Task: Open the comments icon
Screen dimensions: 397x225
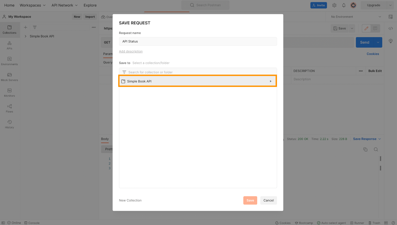Action: coord(375,28)
